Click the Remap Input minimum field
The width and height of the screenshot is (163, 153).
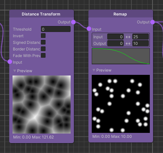tap(115, 37)
